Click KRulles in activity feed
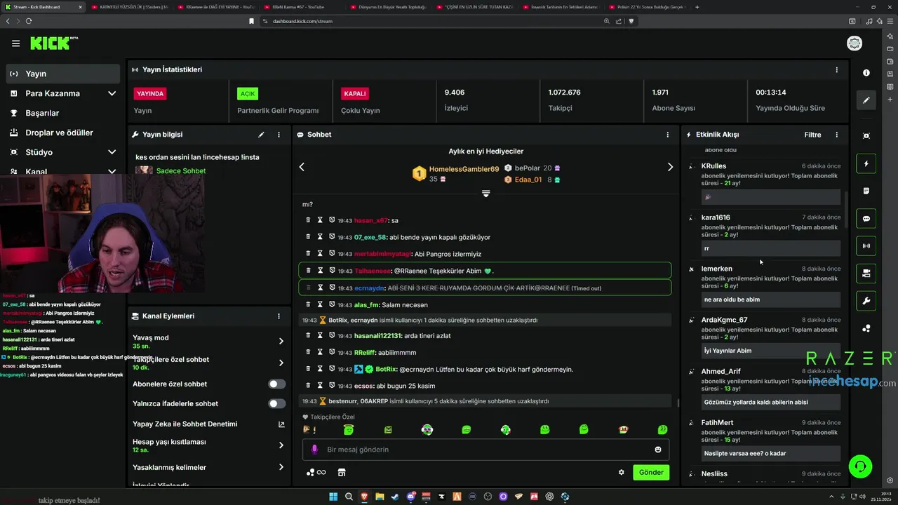 click(713, 166)
